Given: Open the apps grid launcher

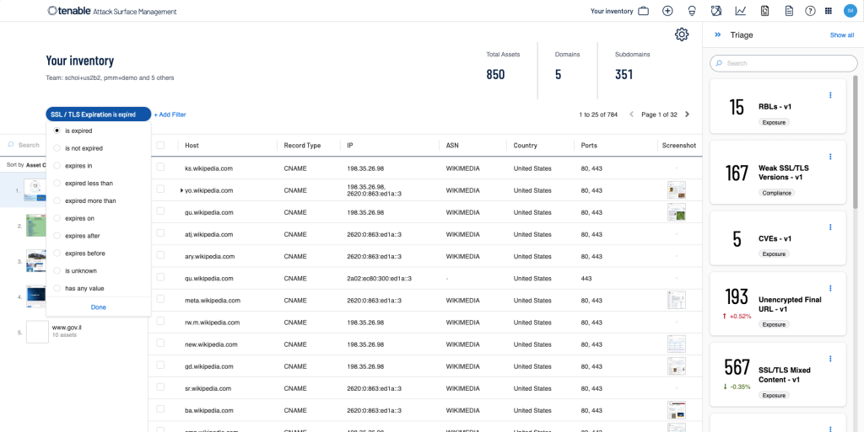Looking at the screenshot, I should (829, 11).
